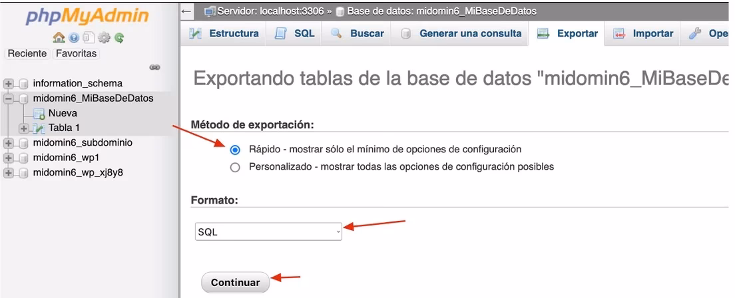
Task: Select midomin6_MiBaseDeDatos in the tree
Action: (93, 99)
